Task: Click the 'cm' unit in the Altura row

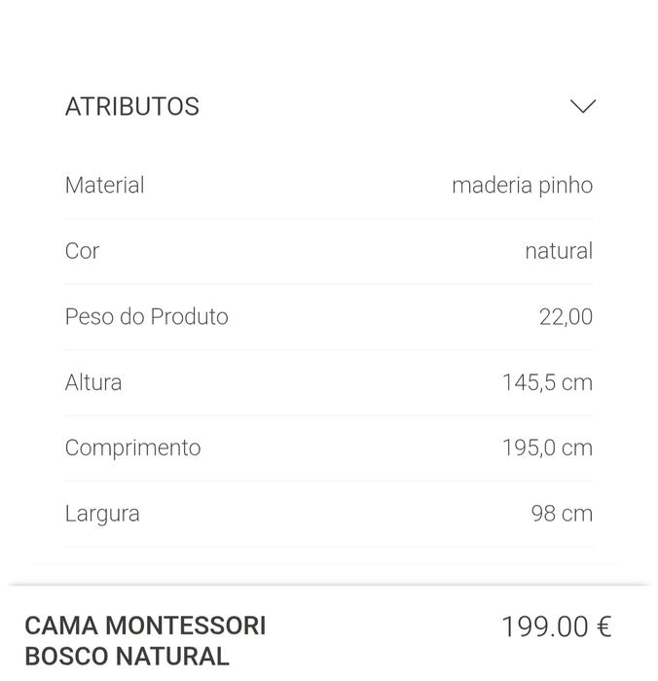Action: (x=576, y=382)
